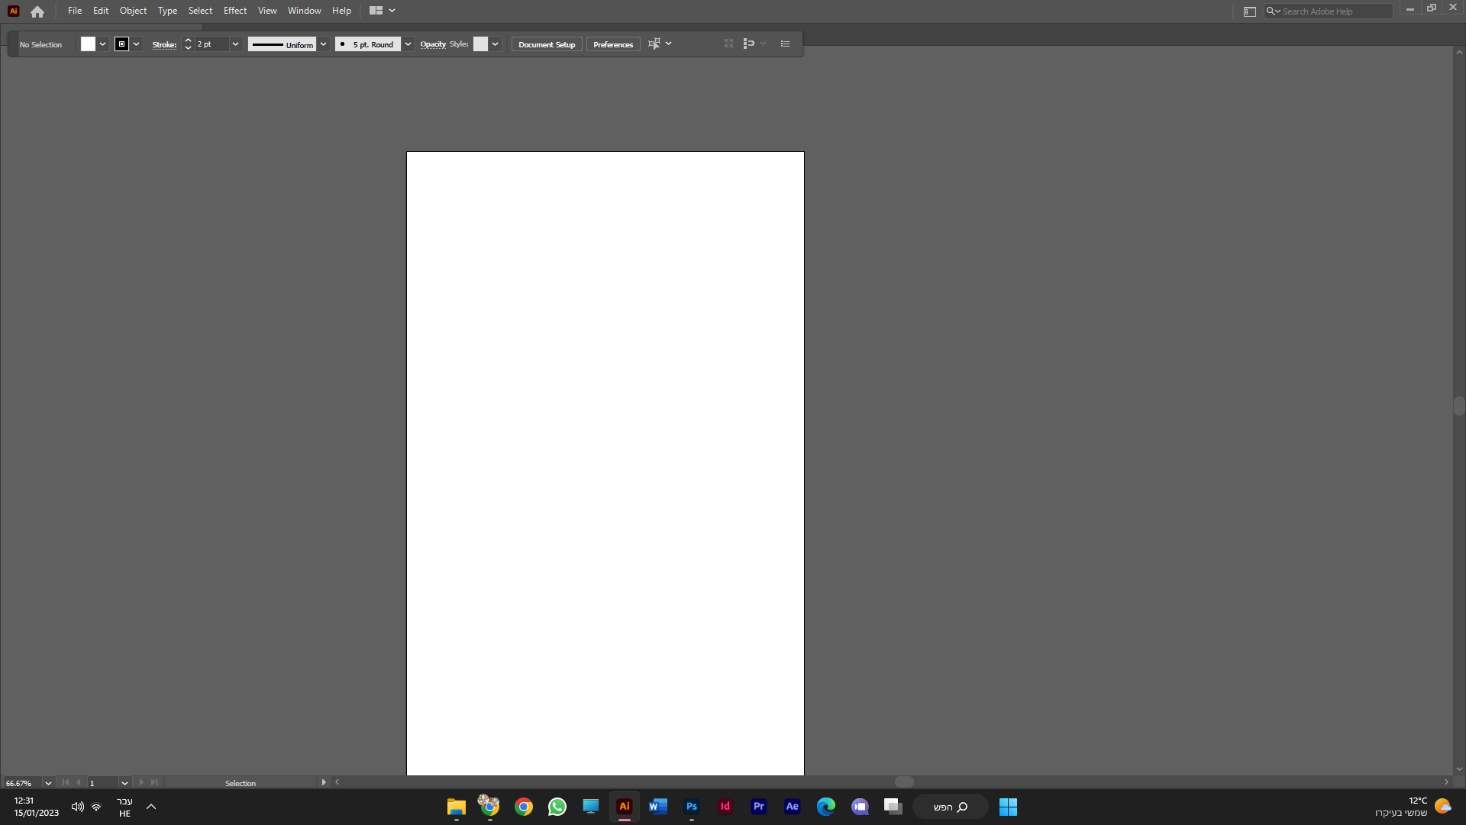
Task: Click the panel layout icon beside the search box
Action: (1250, 11)
